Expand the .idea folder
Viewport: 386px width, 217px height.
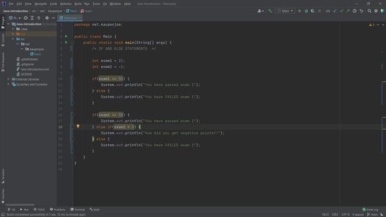pos(13,29)
